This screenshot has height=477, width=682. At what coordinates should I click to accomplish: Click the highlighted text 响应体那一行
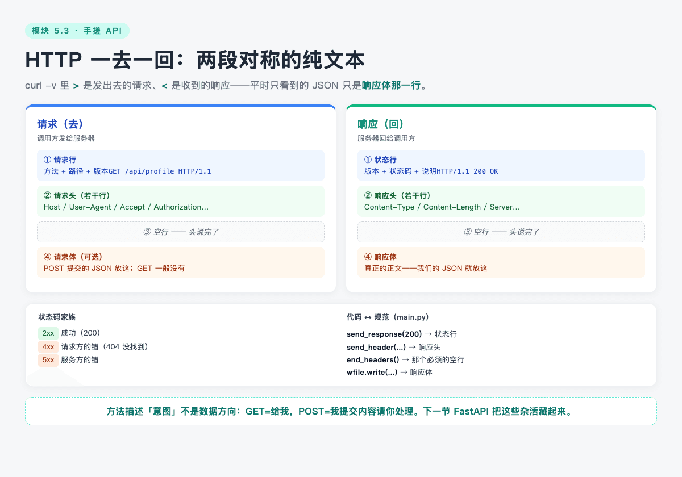coord(392,86)
